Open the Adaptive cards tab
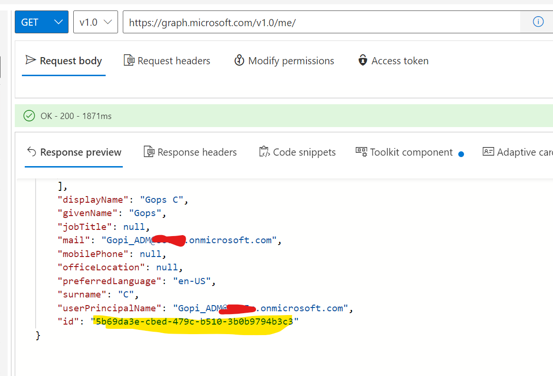 pyautogui.click(x=517, y=152)
